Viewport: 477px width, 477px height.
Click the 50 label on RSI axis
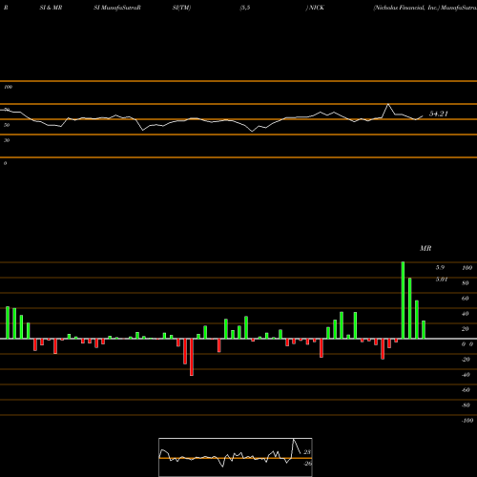click(7, 125)
